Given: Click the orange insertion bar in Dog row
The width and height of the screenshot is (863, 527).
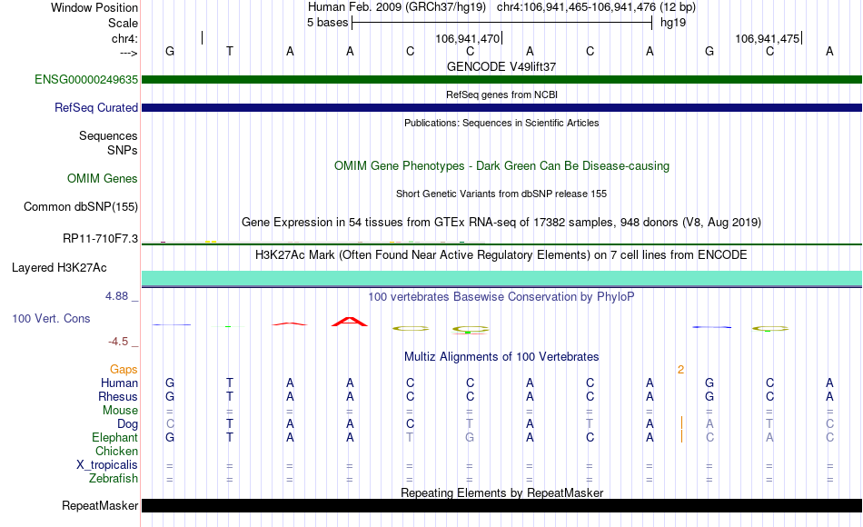Looking at the screenshot, I should point(681,423).
